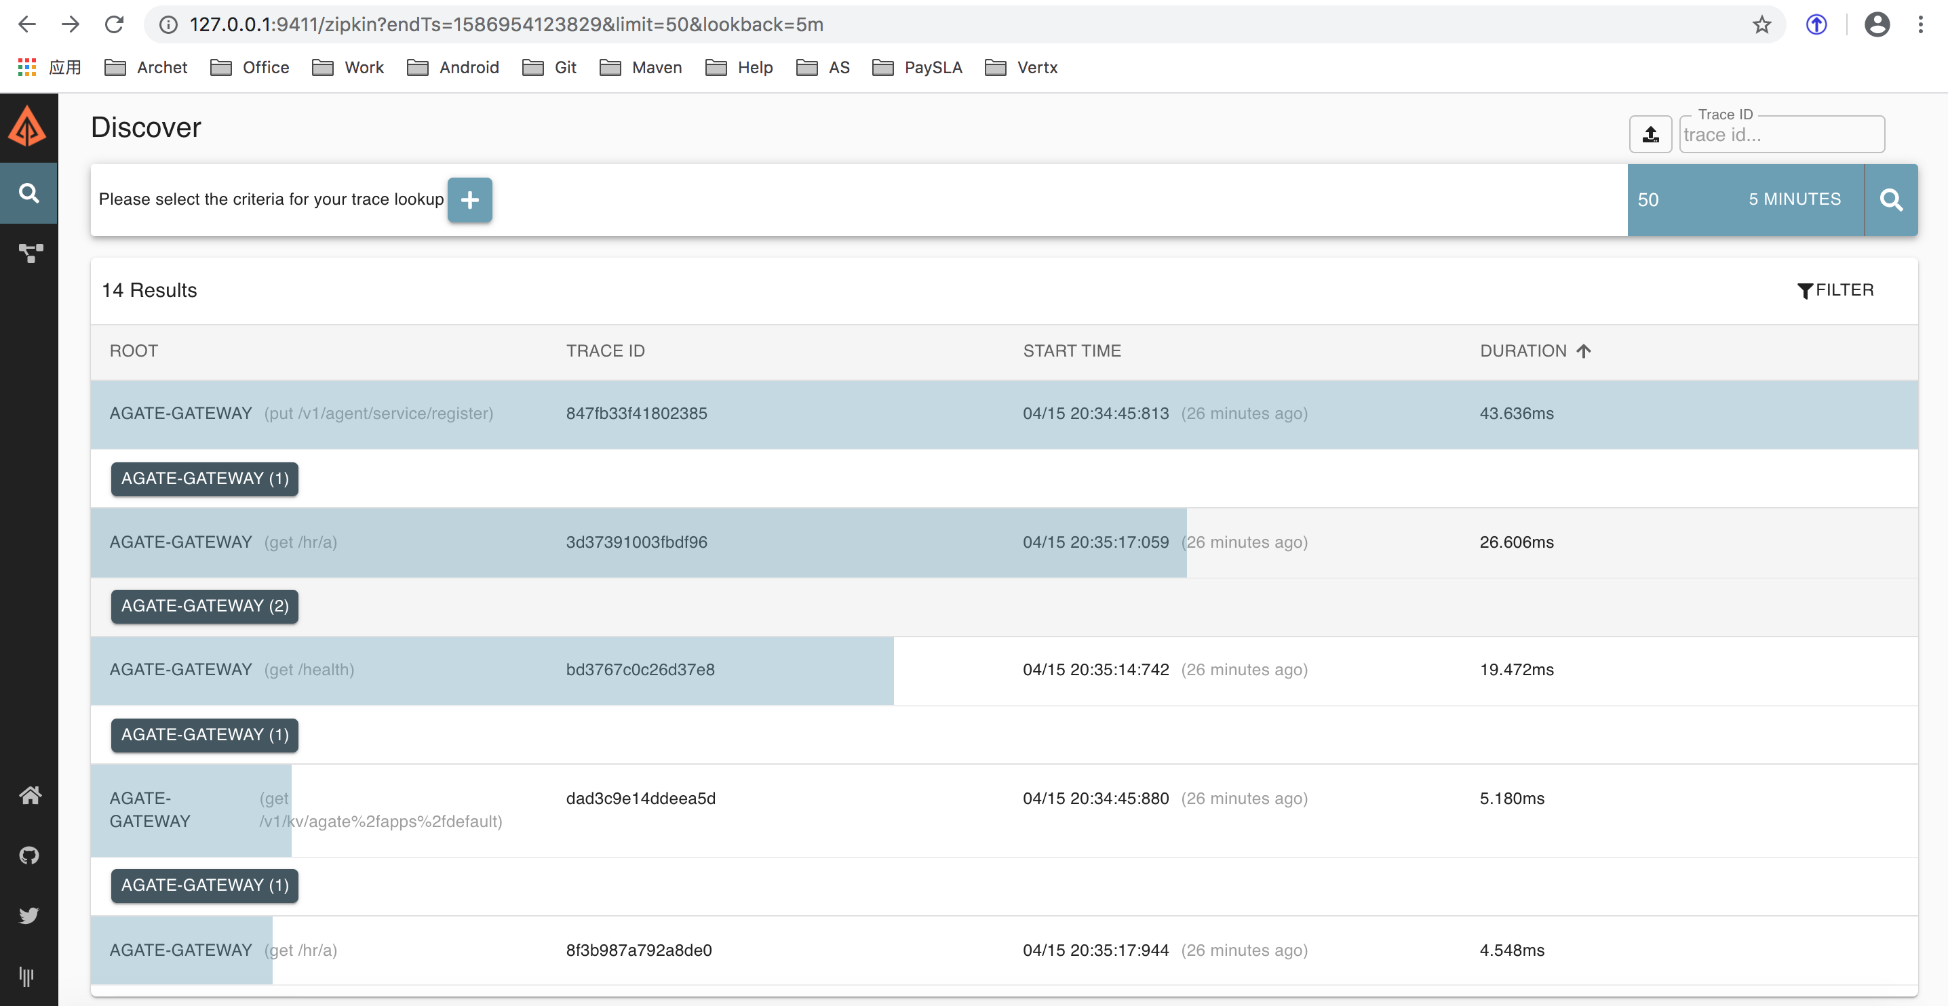Open the Help bookmark folder
This screenshot has height=1006, width=1948.
739,67
